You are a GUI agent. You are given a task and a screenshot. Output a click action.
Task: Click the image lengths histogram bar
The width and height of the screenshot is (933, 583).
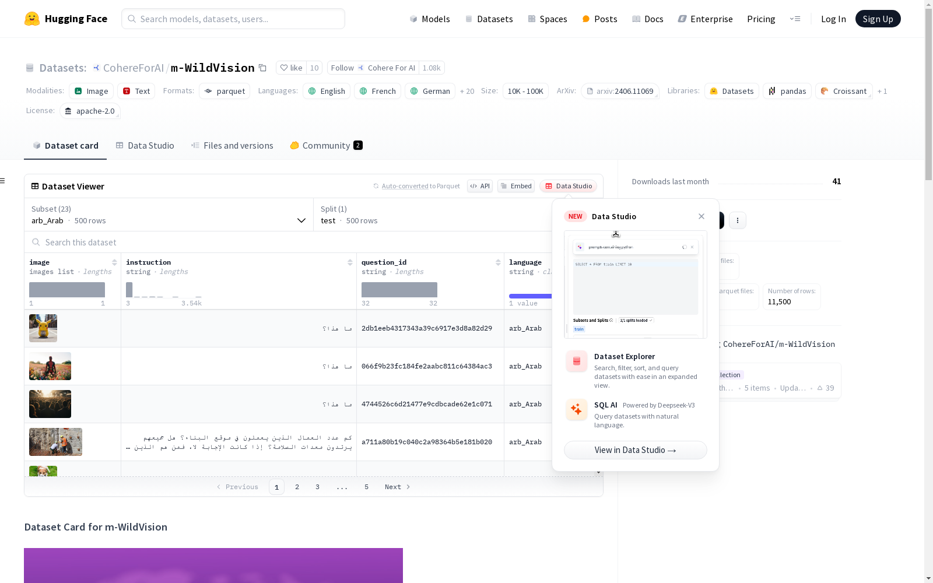point(67,290)
